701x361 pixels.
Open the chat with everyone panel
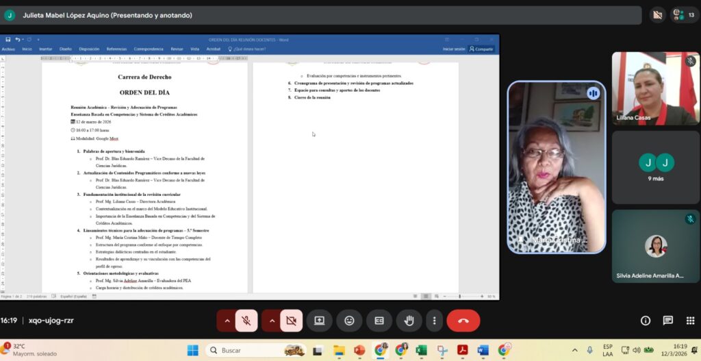(x=668, y=321)
